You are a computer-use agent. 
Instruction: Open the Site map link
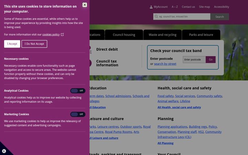[x=204, y=7]
